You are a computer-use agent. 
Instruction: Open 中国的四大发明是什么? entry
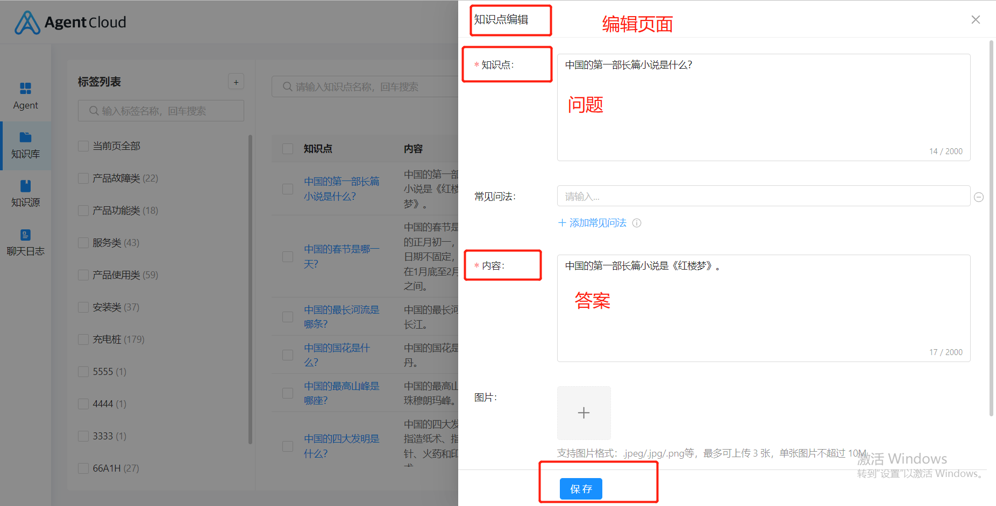click(x=342, y=446)
